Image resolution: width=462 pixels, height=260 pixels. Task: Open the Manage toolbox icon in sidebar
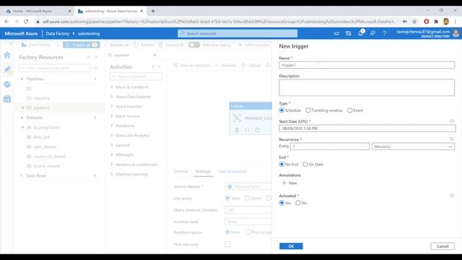[7, 98]
